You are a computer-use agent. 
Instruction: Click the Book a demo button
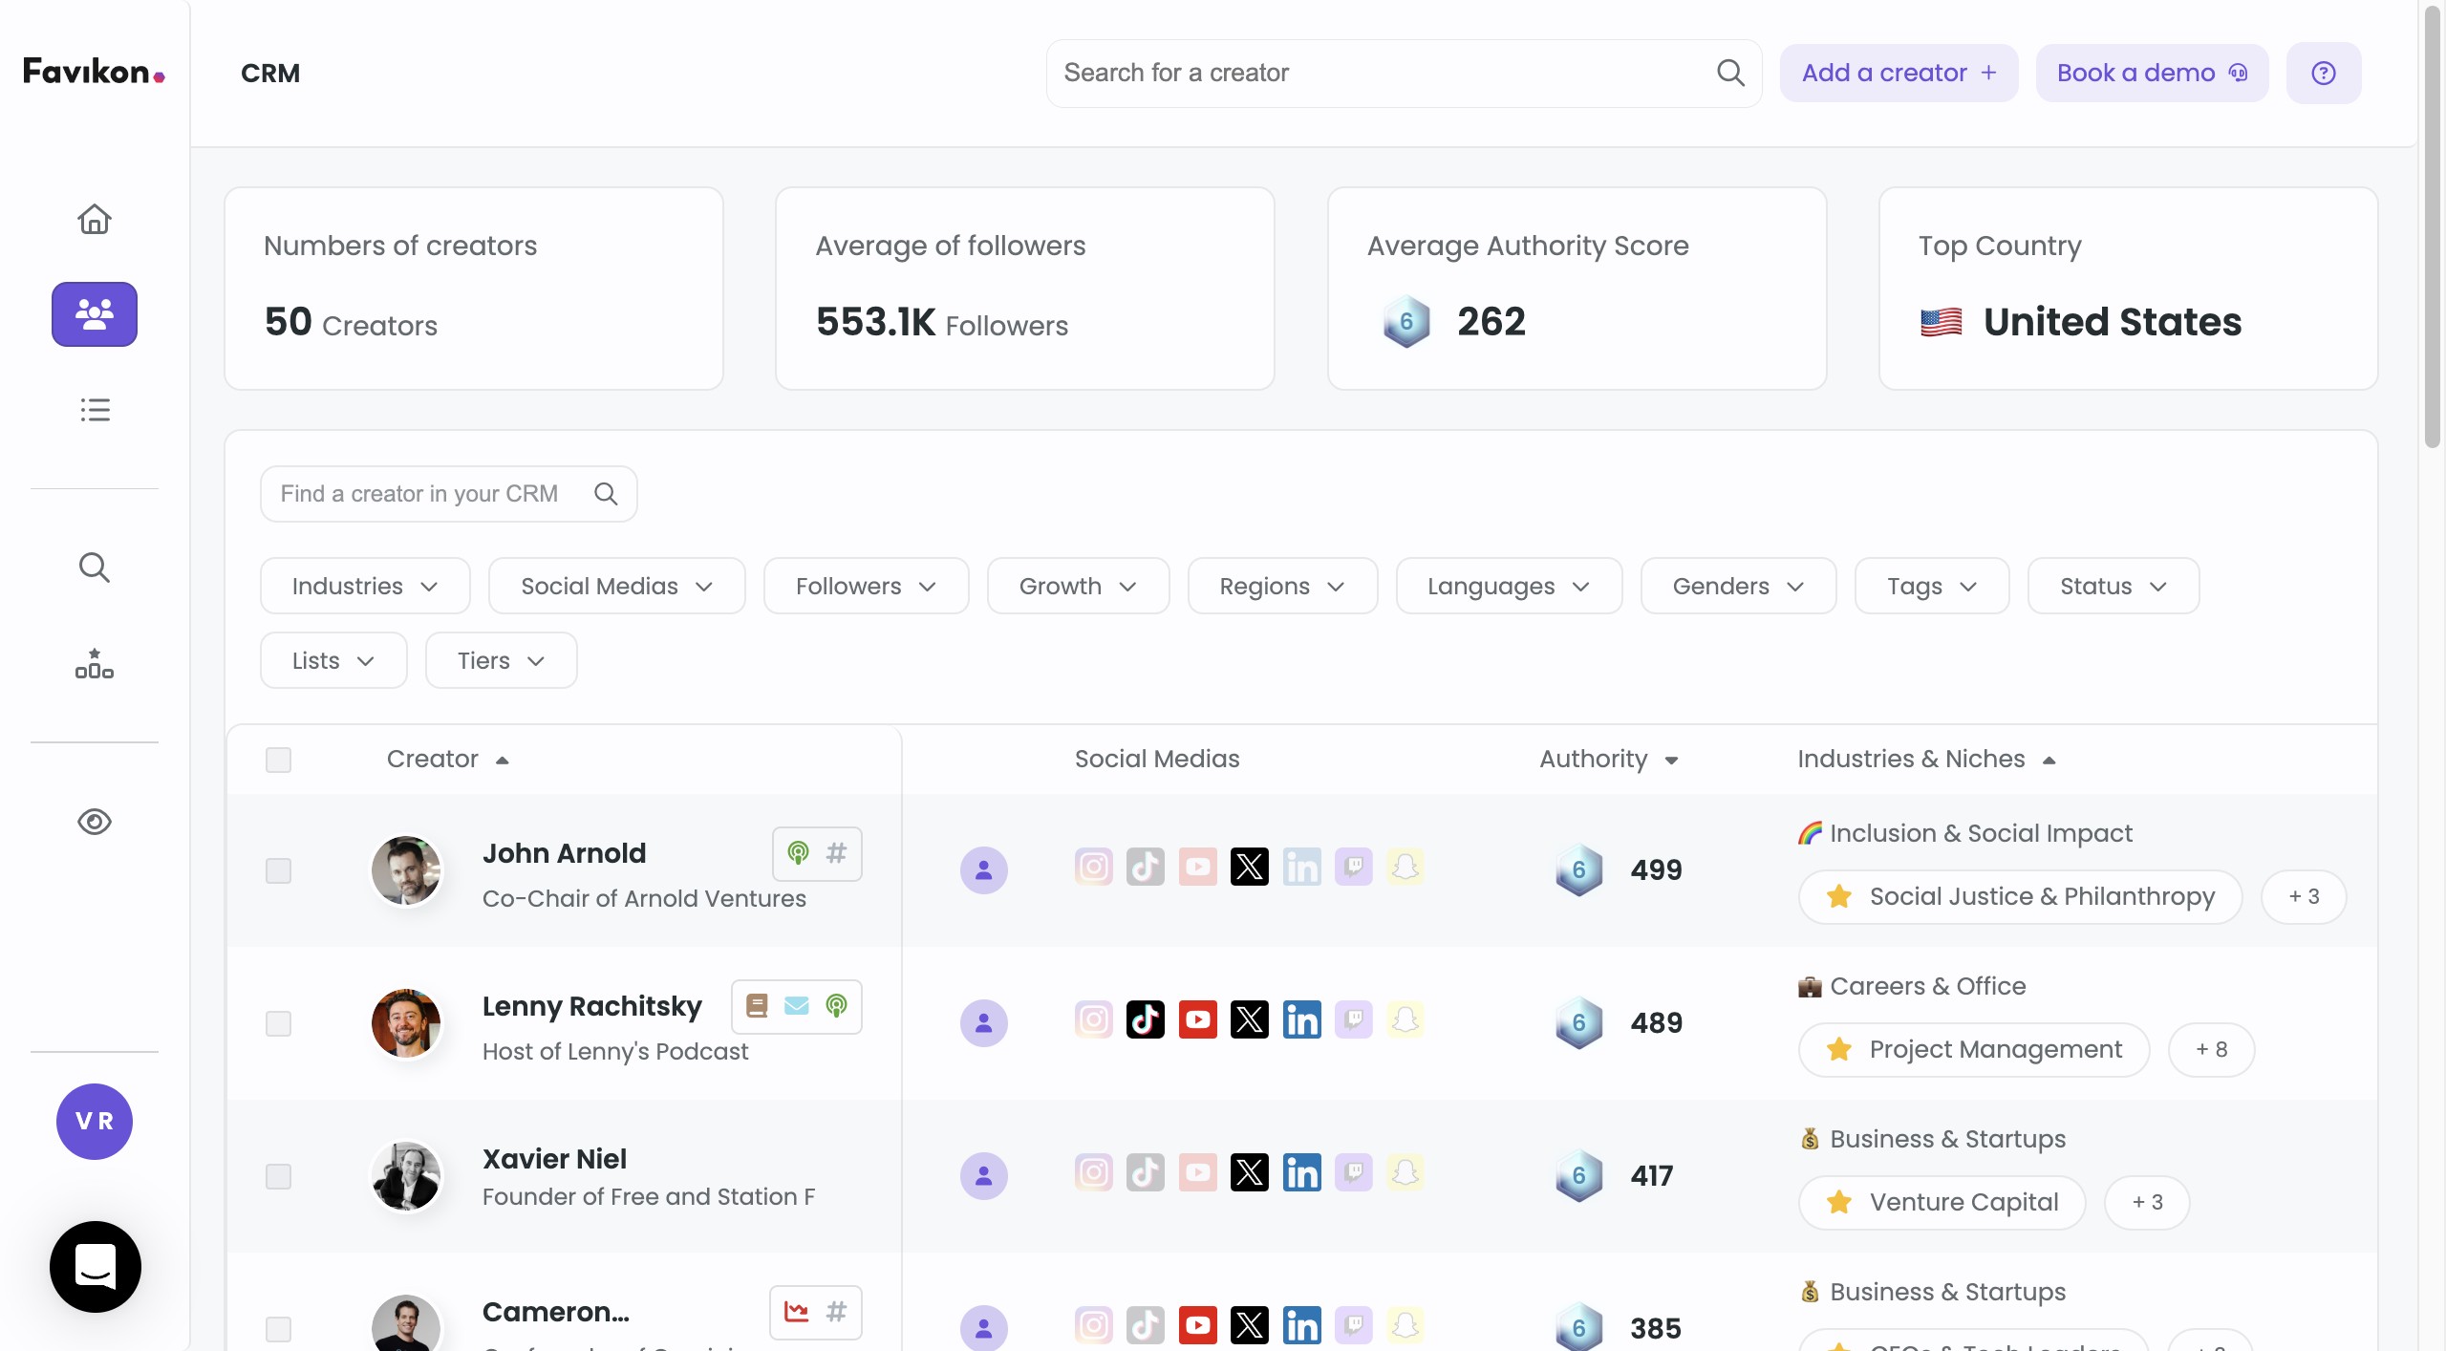point(2151,73)
